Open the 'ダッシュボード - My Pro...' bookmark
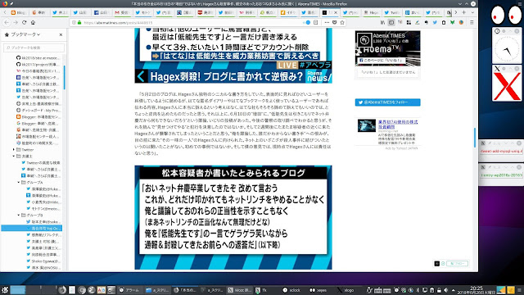524x295 pixels. tap(38, 110)
